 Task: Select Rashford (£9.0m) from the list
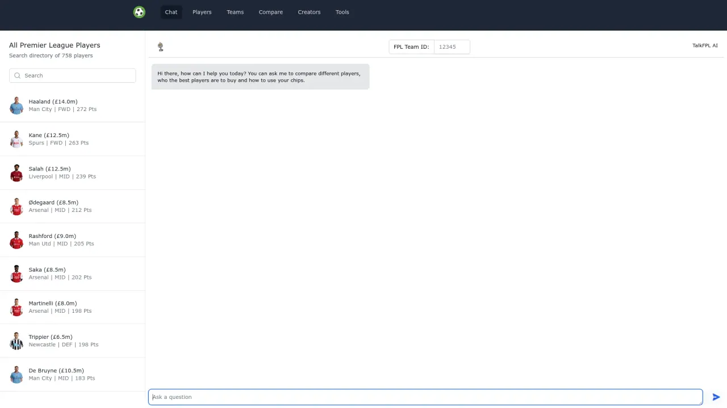tap(73, 240)
